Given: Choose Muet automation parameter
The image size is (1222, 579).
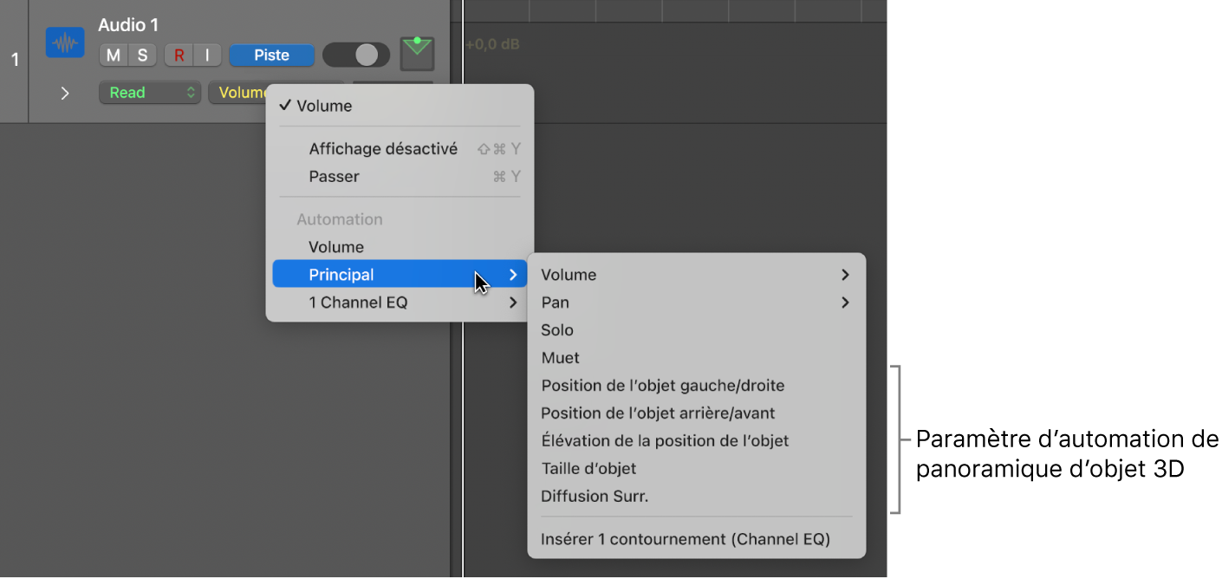Looking at the screenshot, I should click(x=561, y=358).
